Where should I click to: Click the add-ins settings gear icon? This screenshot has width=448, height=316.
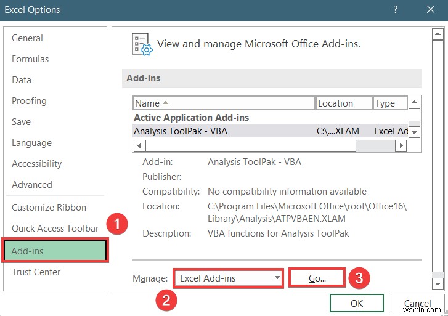click(142, 44)
